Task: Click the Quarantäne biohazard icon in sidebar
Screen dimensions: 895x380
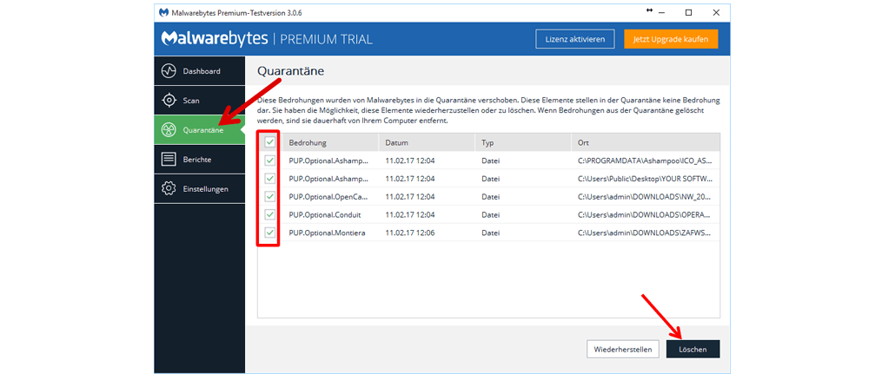Action: 169,130
